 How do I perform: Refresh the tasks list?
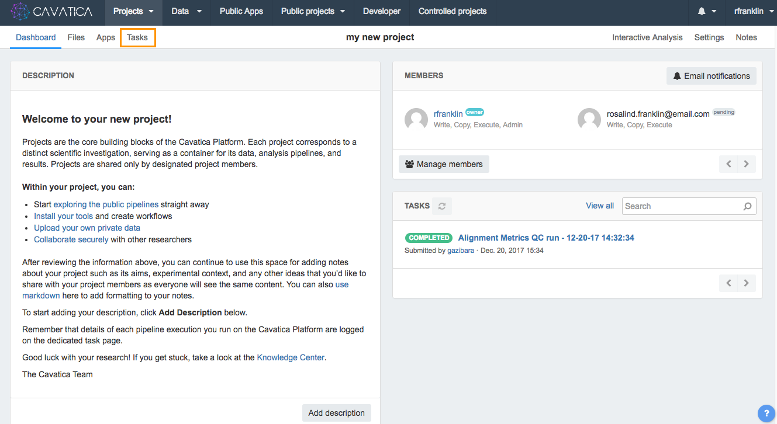pyautogui.click(x=442, y=206)
